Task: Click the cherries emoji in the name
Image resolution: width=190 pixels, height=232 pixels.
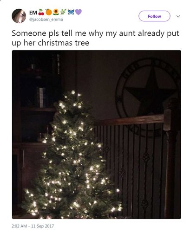Action: [x=41, y=13]
